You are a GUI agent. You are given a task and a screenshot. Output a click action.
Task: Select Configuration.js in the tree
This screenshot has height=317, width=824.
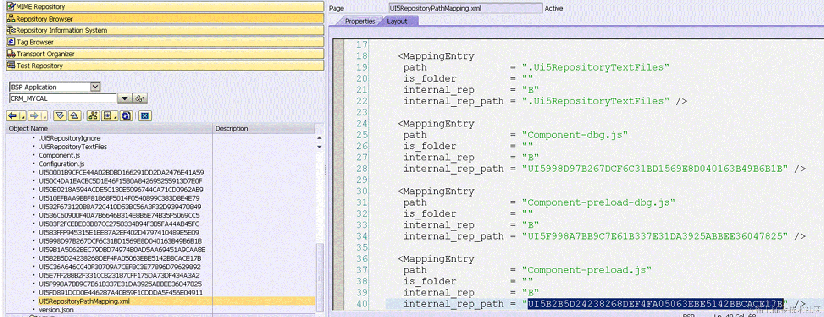61,164
